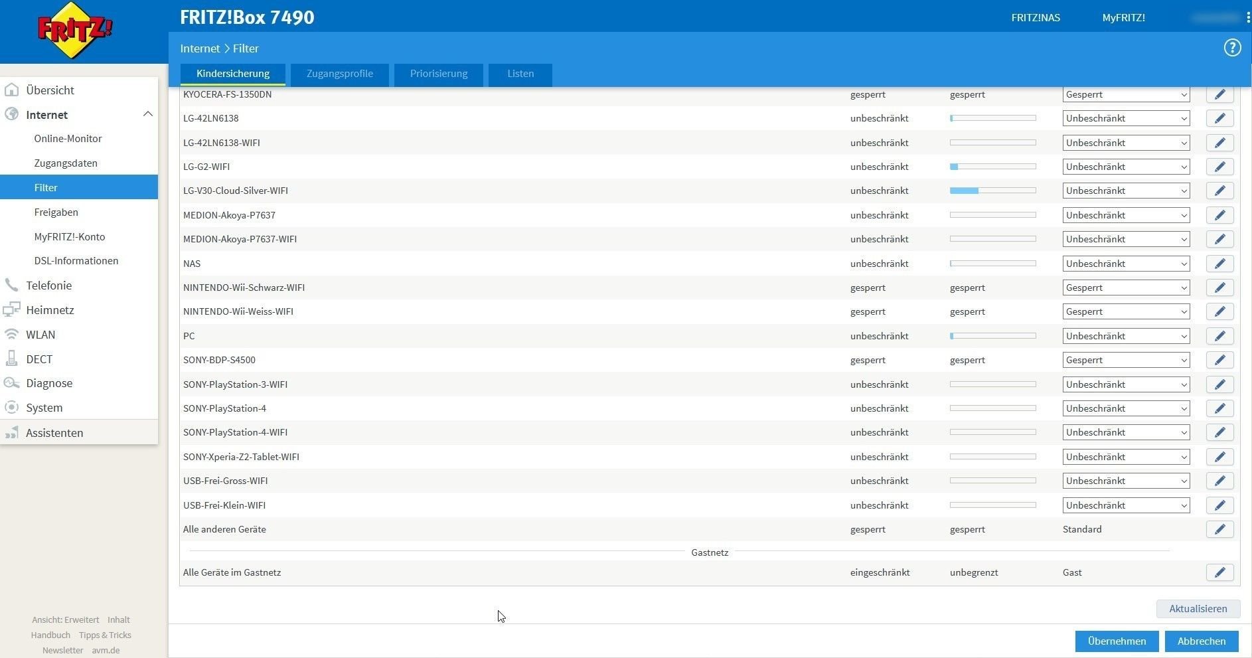Click the Aktualisieren button
Viewport: 1252px width, 658px height.
pyautogui.click(x=1198, y=609)
